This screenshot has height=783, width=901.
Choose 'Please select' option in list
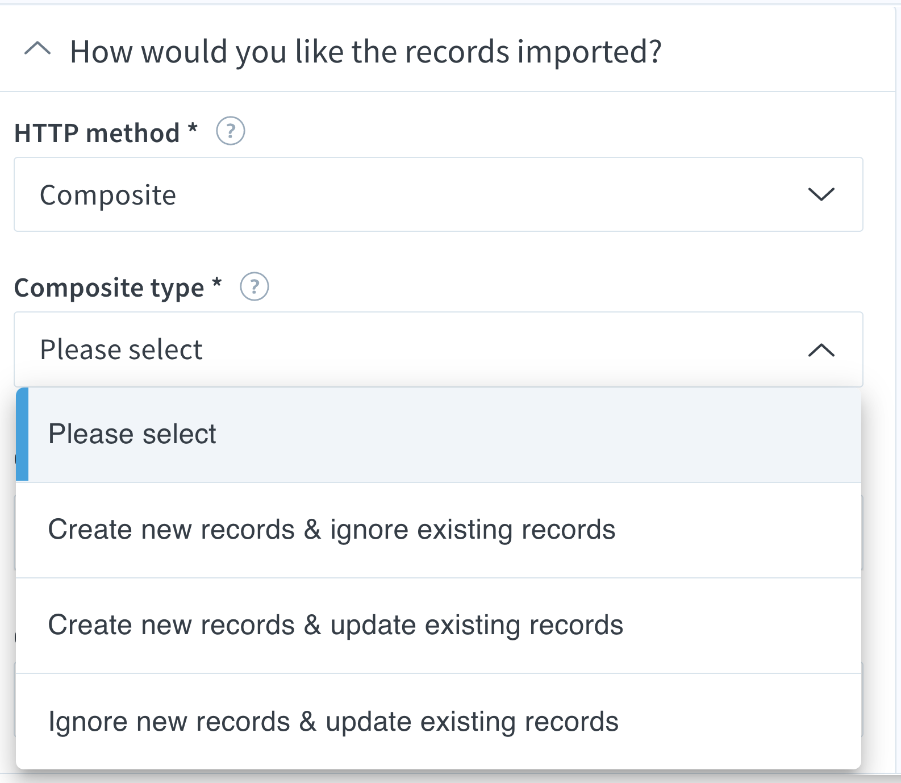(439, 435)
